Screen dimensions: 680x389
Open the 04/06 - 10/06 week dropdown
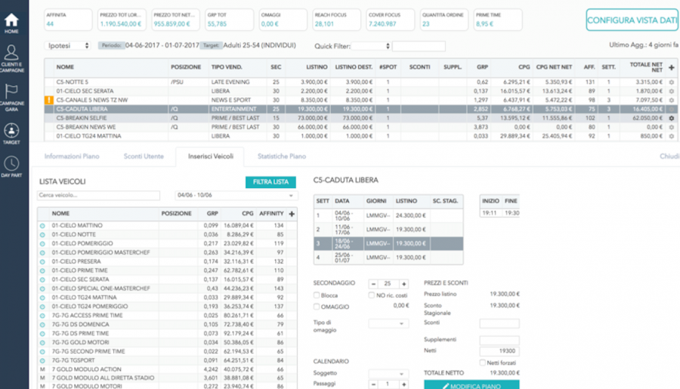pos(236,196)
